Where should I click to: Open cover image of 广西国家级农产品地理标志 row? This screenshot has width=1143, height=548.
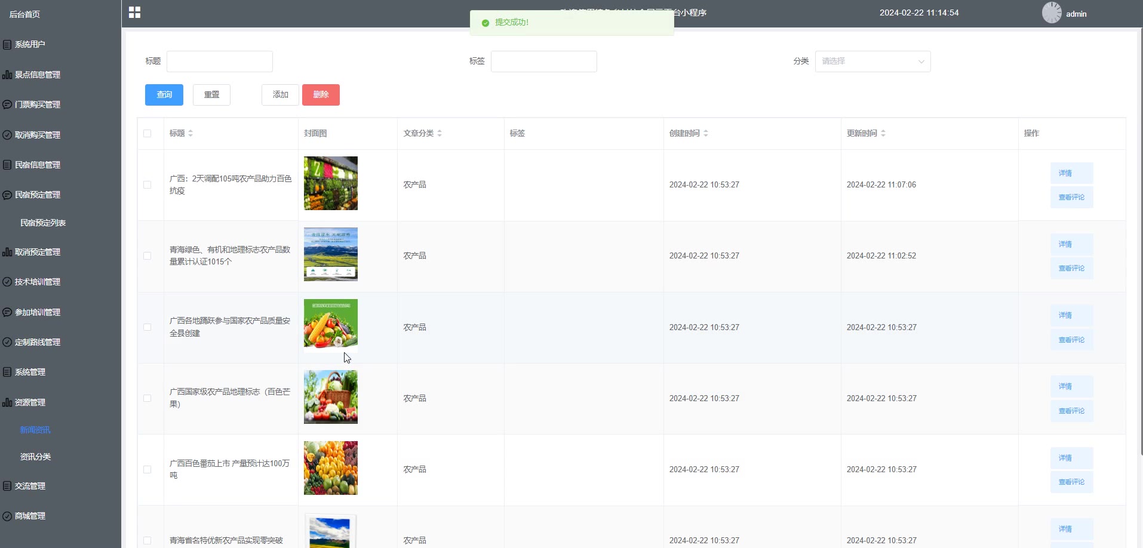(x=331, y=397)
